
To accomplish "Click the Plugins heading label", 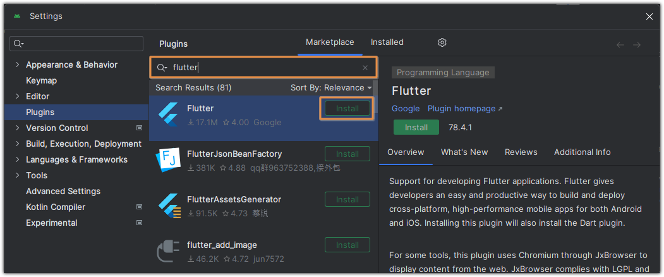I will point(173,44).
